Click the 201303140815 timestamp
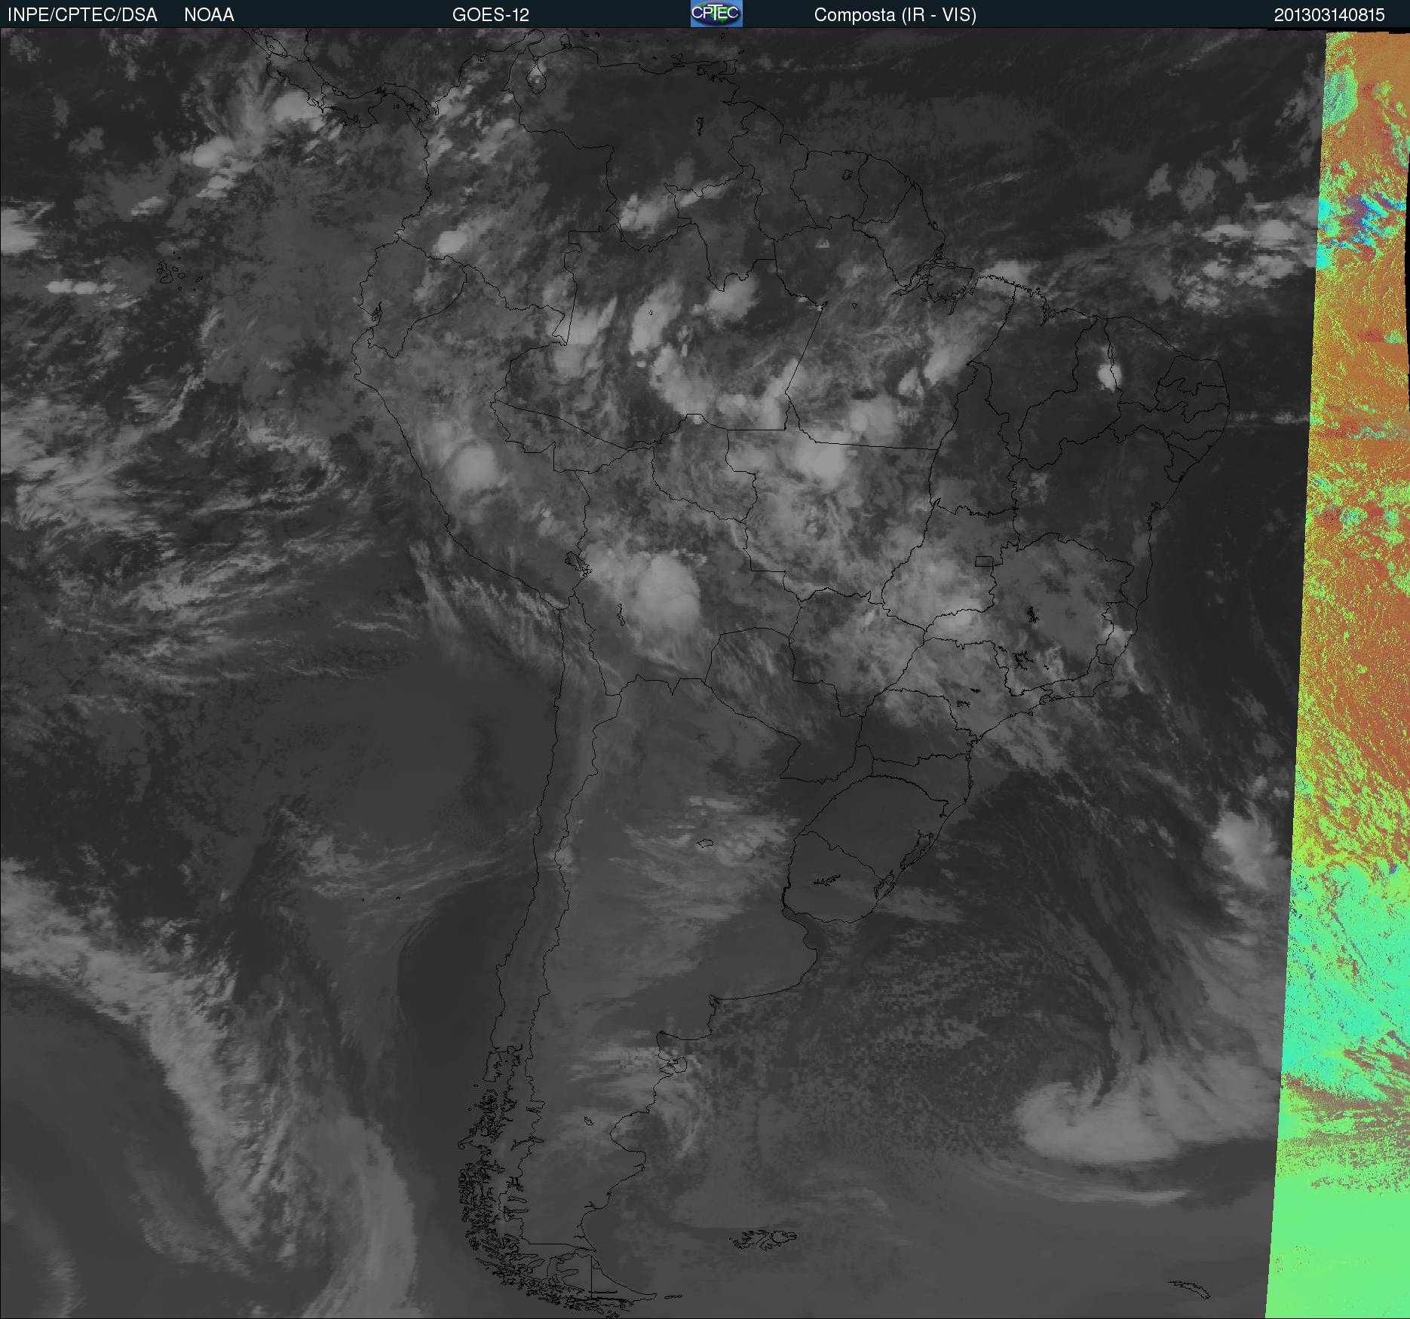Image resolution: width=1410 pixels, height=1319 pixels. coord(1329,15)
